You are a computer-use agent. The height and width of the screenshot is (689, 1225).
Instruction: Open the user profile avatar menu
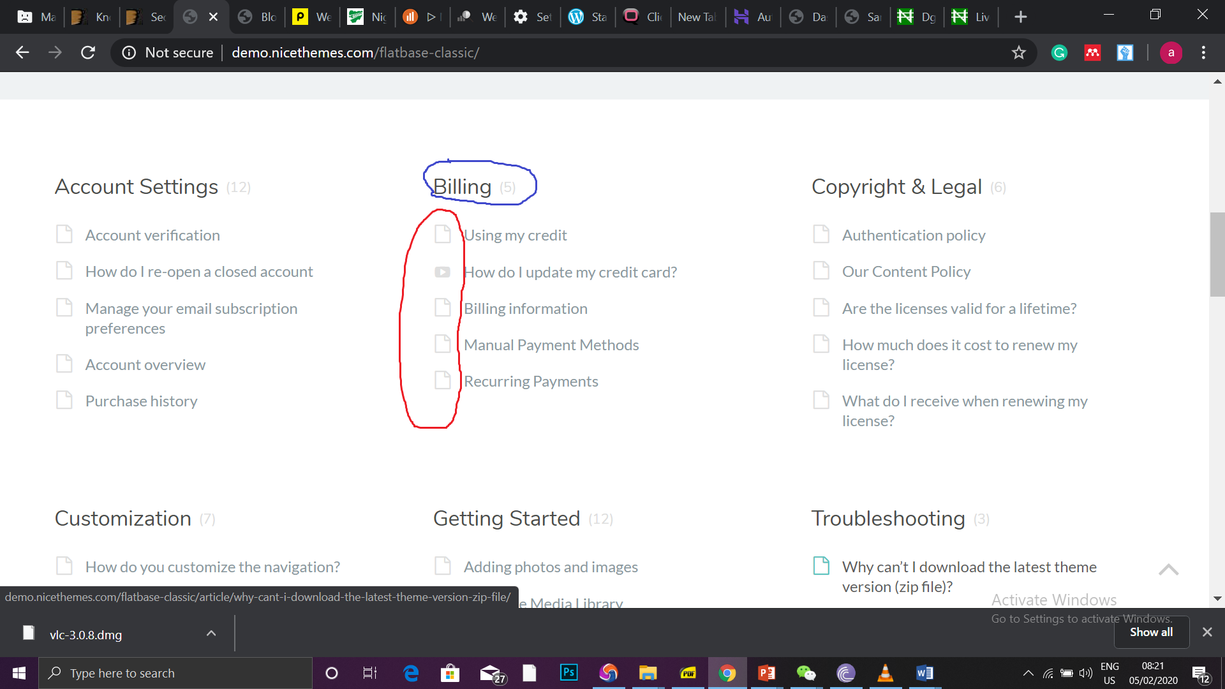[1171, 52]
